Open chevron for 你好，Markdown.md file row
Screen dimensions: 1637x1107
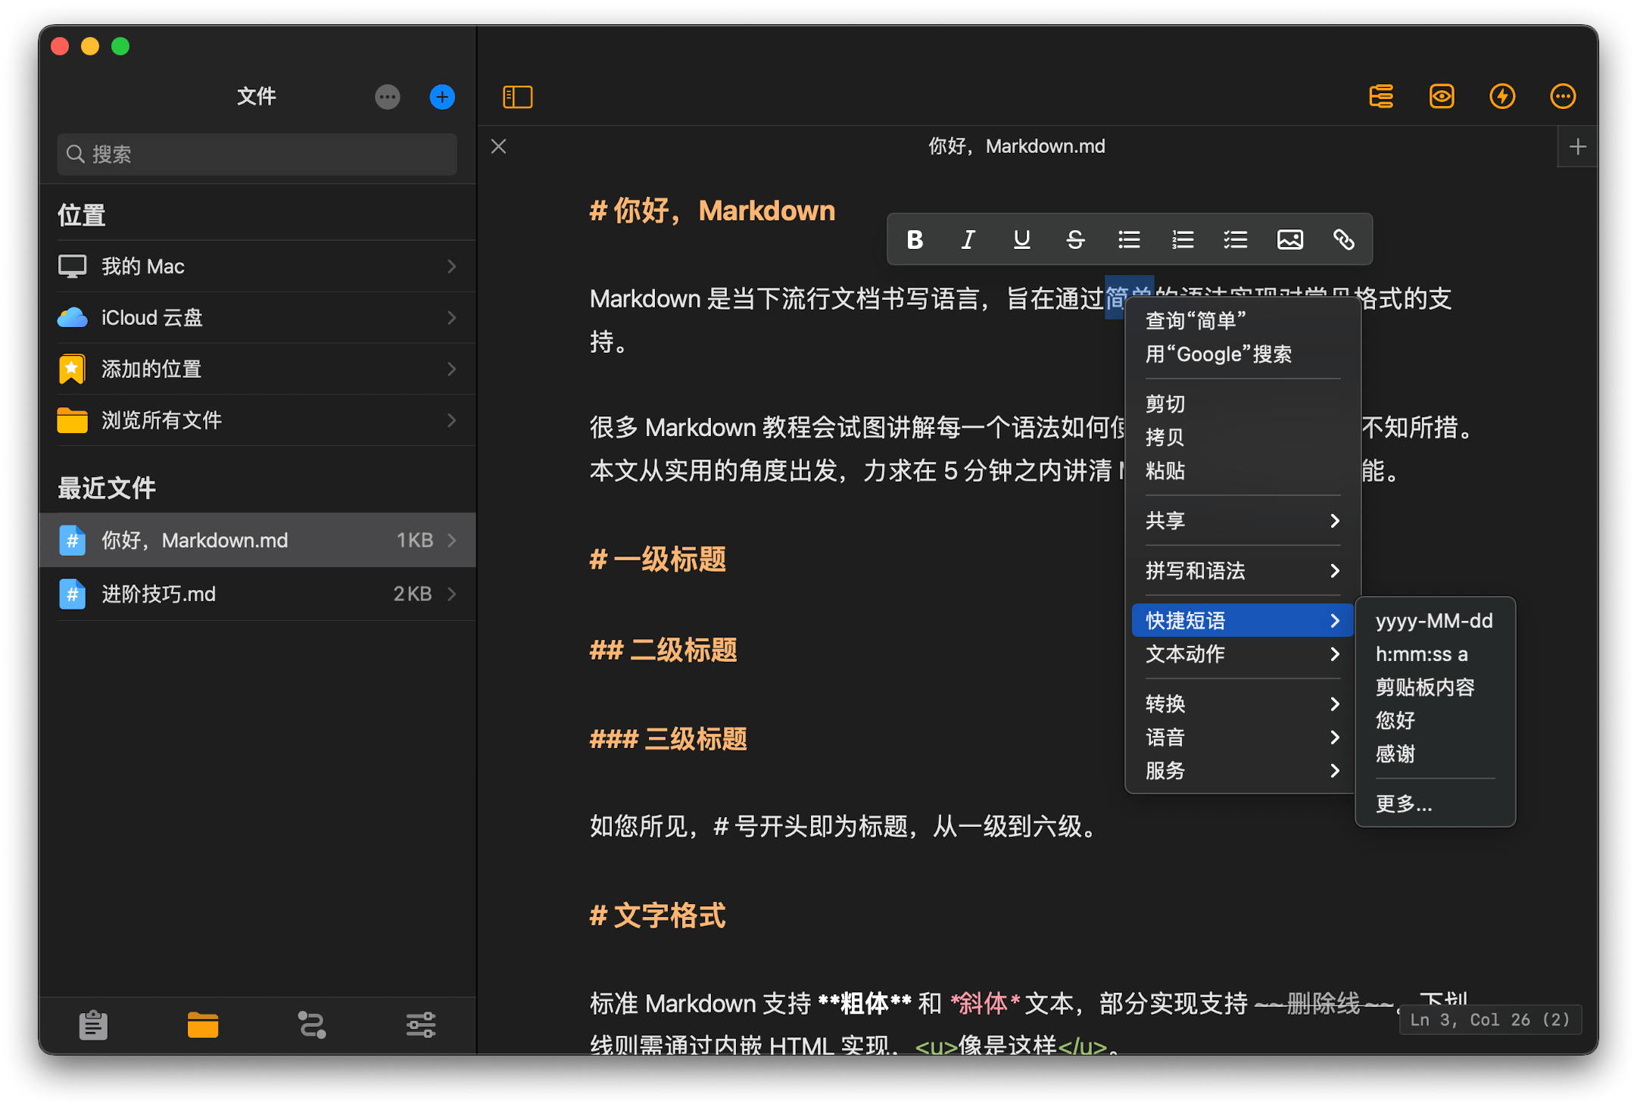pos(452,540)
